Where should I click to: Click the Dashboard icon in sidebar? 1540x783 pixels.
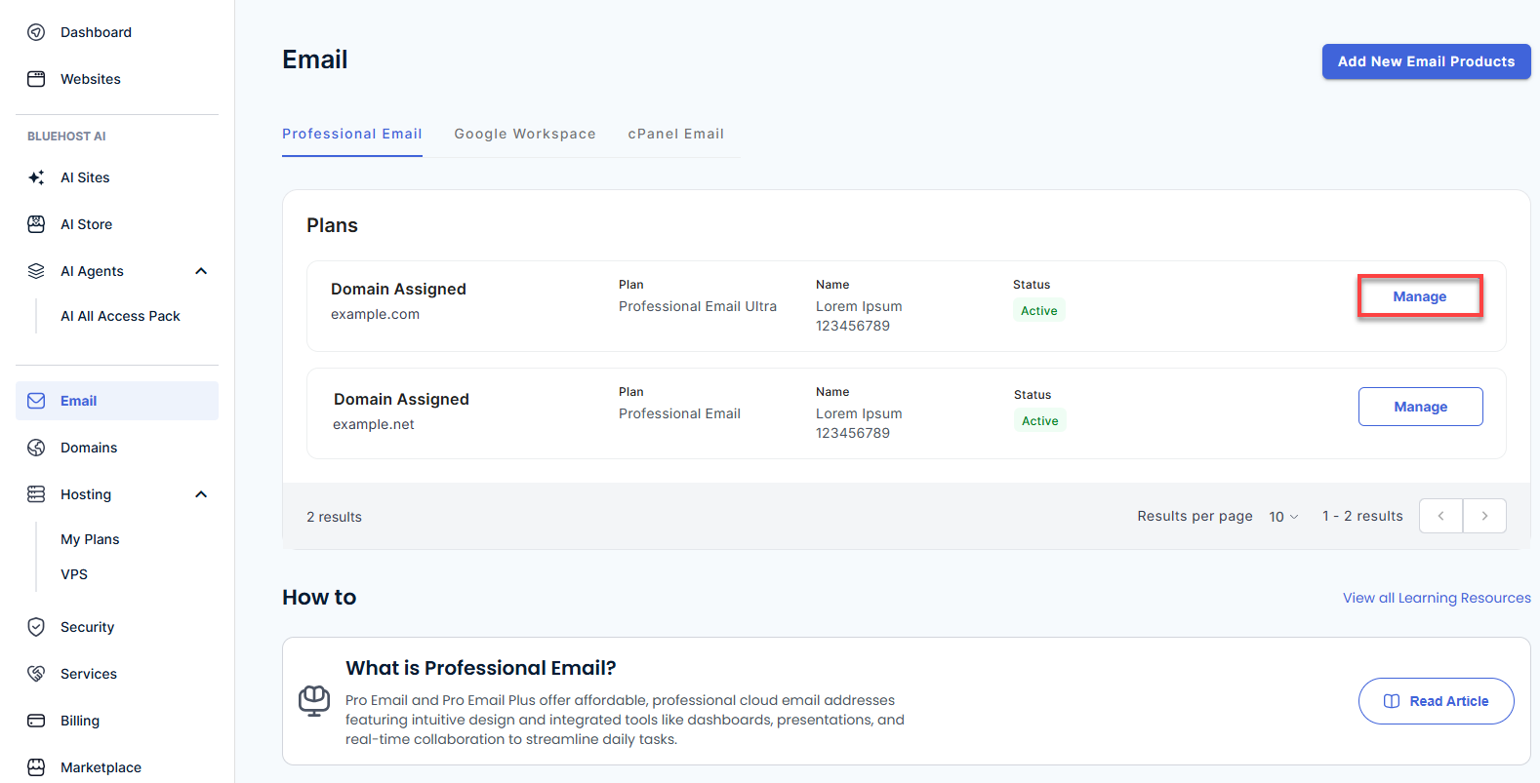pyautogui.click(x=36, y=32)
